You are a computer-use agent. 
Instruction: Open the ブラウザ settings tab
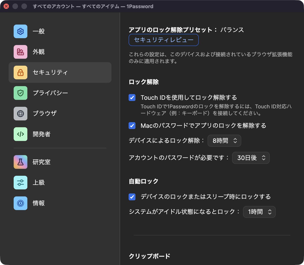(60, 113)
